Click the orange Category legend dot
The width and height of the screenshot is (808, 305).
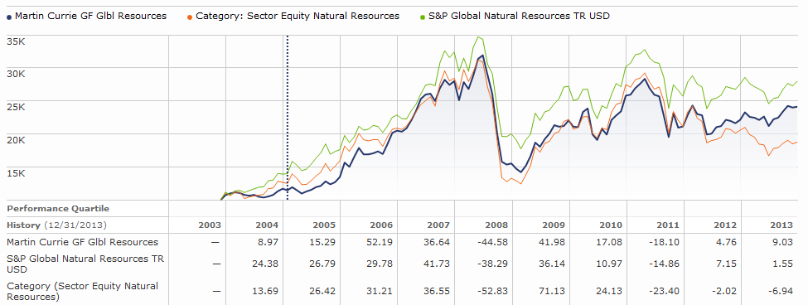pos(190,17)
